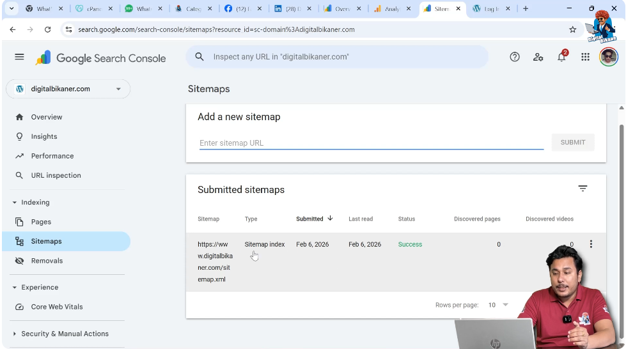Click the filter icon in Submitted sitemaps
The image size is (626, 349).
[583, 188]
